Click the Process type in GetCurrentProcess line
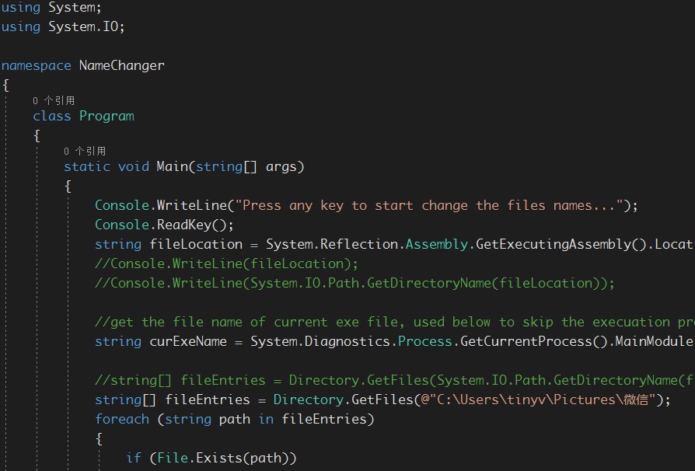 (x=425, y=342)
